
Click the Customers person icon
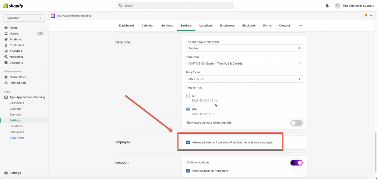6,45
